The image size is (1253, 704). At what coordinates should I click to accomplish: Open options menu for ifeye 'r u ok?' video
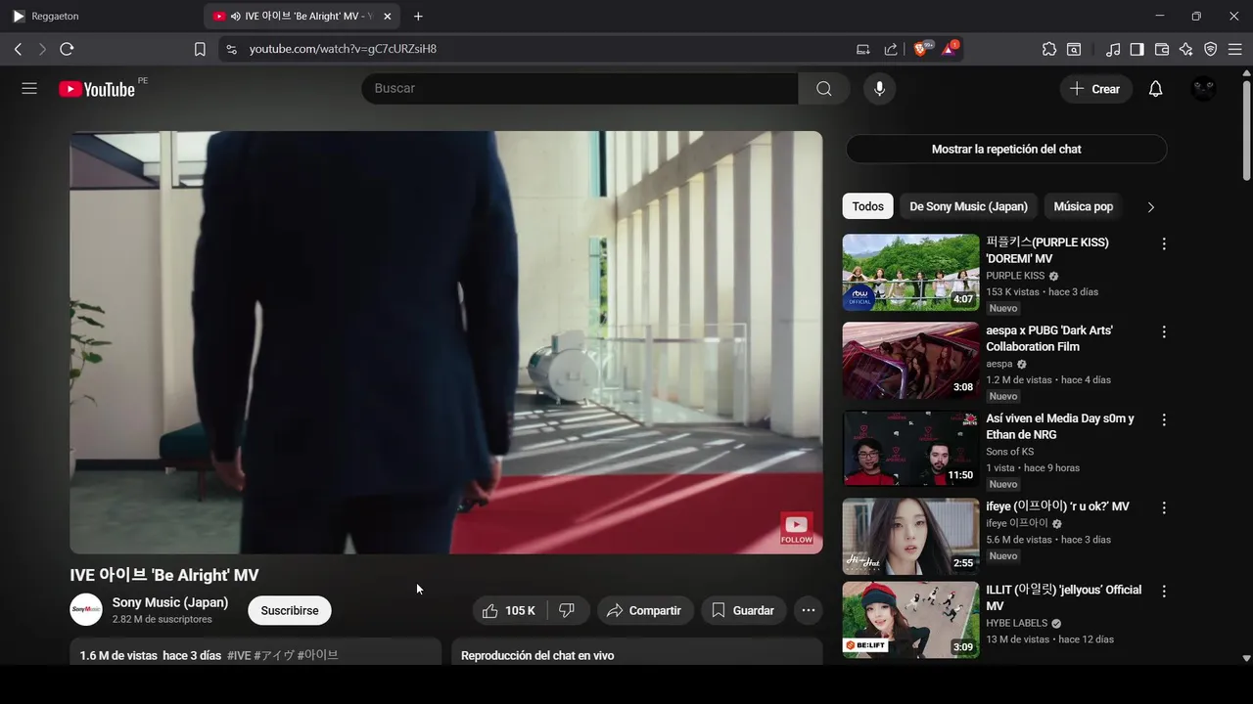pyautogui.click(x=1164, y=507)
